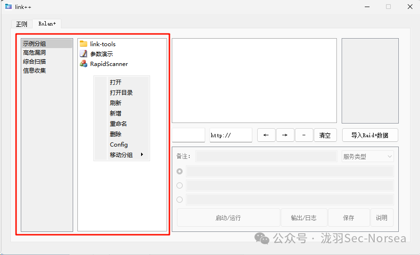Click the link-tools folder icon
Image resolution: width=420 pixels, height=255 pixels.
(84, 44)
